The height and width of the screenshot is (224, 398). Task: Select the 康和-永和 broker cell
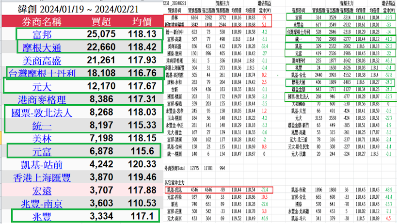175,82
